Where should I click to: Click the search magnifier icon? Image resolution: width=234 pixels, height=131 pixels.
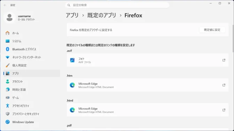[69, 5]
